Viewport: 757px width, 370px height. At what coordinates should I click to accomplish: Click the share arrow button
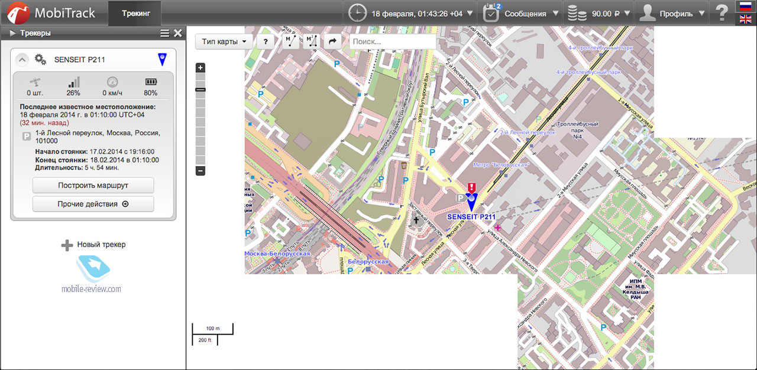point(332,41)
